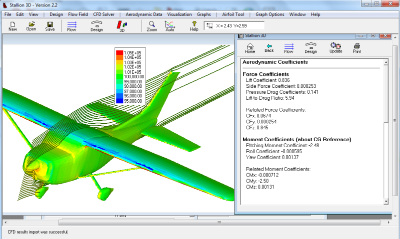Screen dimensions: 400x239
Task: Click CFz: 0.845 line
Action: [257, 128]
